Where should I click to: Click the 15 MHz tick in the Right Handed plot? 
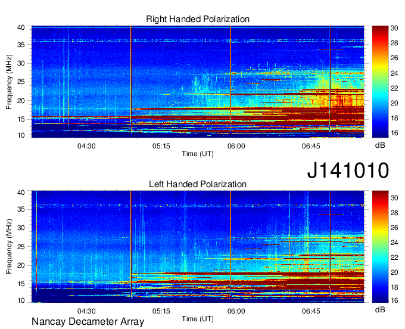[x=21, y=119]
